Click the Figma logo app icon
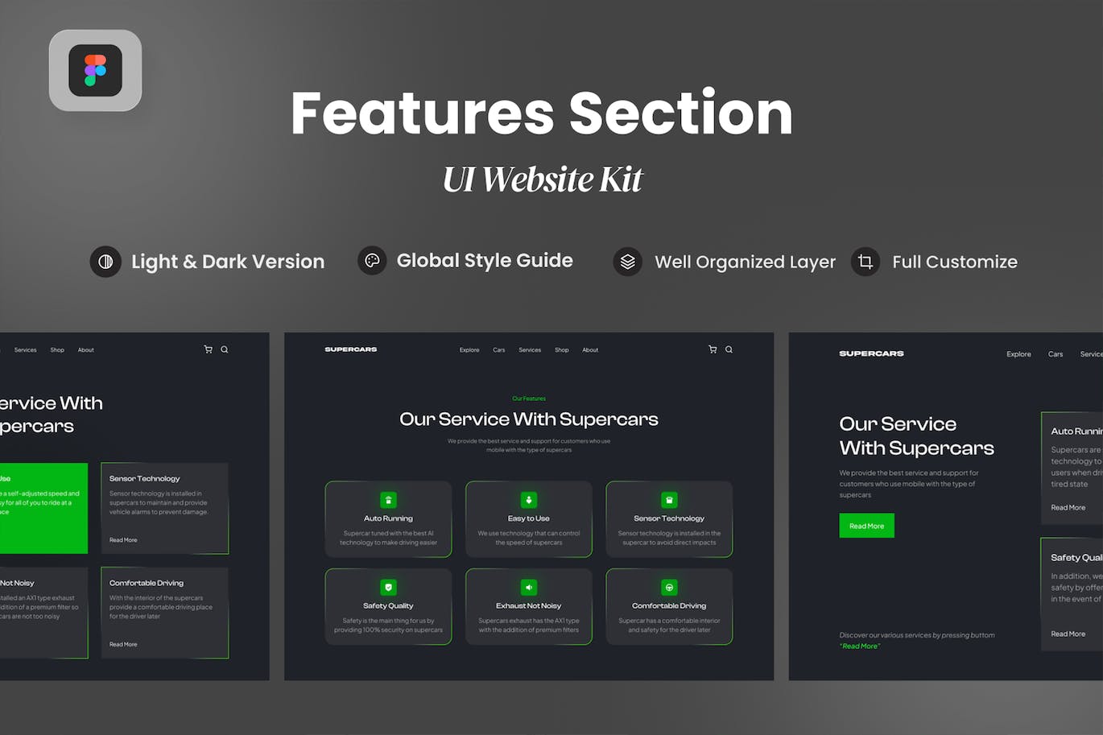 [95, 71]
